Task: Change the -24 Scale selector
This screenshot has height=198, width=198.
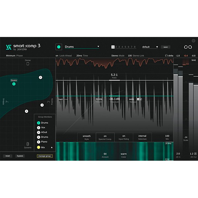Action: (x=185, y=139)
